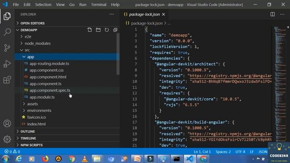Screen dimensions: 290x163
Task: Open Firefox from the taskbar
Action: pos(45,159)
